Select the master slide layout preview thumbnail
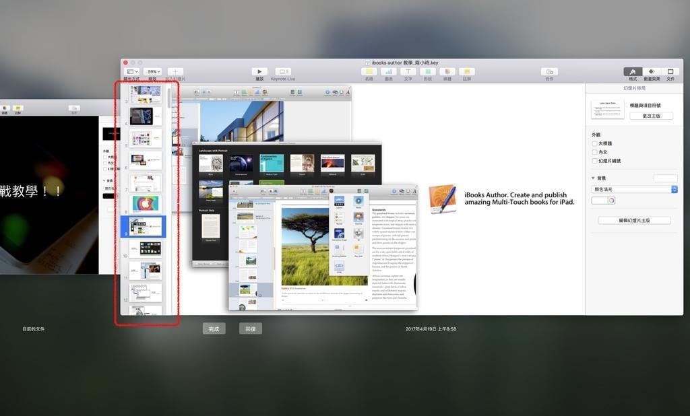 [607, 110]
